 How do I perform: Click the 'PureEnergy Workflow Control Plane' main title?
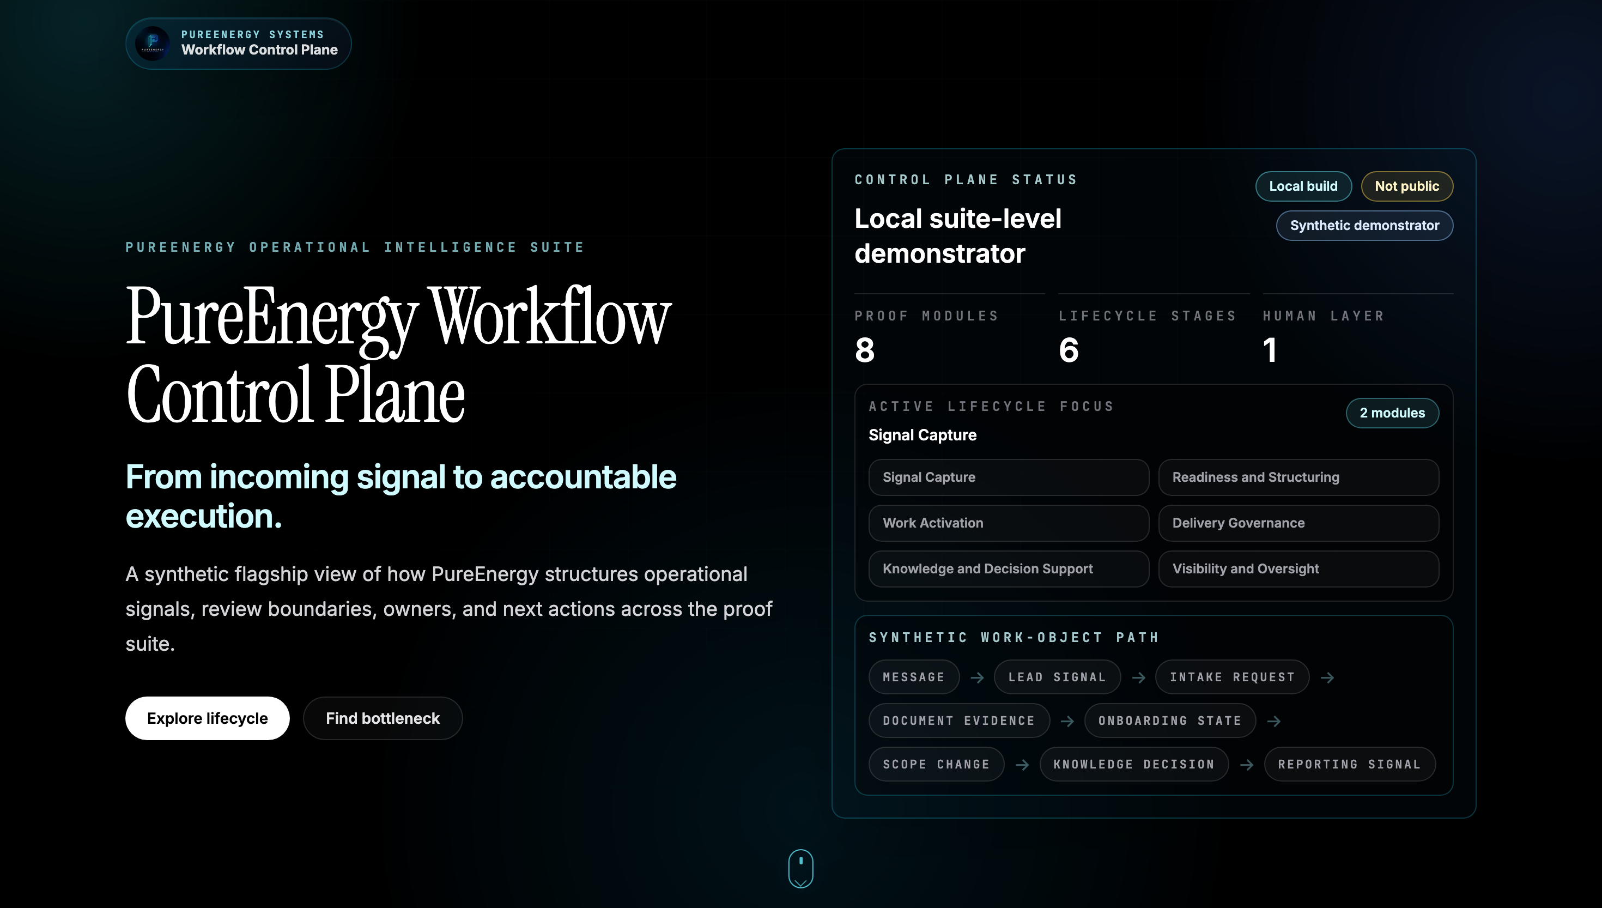[398, 354]
